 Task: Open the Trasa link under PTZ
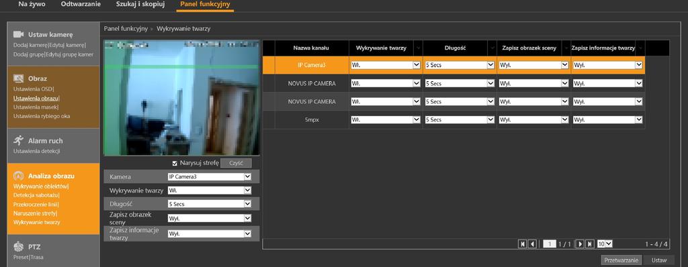[36, 258]
